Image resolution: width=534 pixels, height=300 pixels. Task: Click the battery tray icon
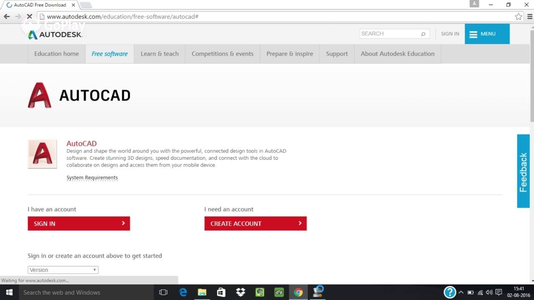(x=471, y=292)
